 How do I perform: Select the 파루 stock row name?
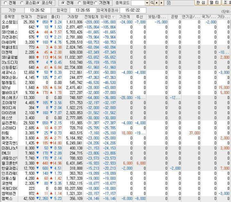[x=5, y=27]
